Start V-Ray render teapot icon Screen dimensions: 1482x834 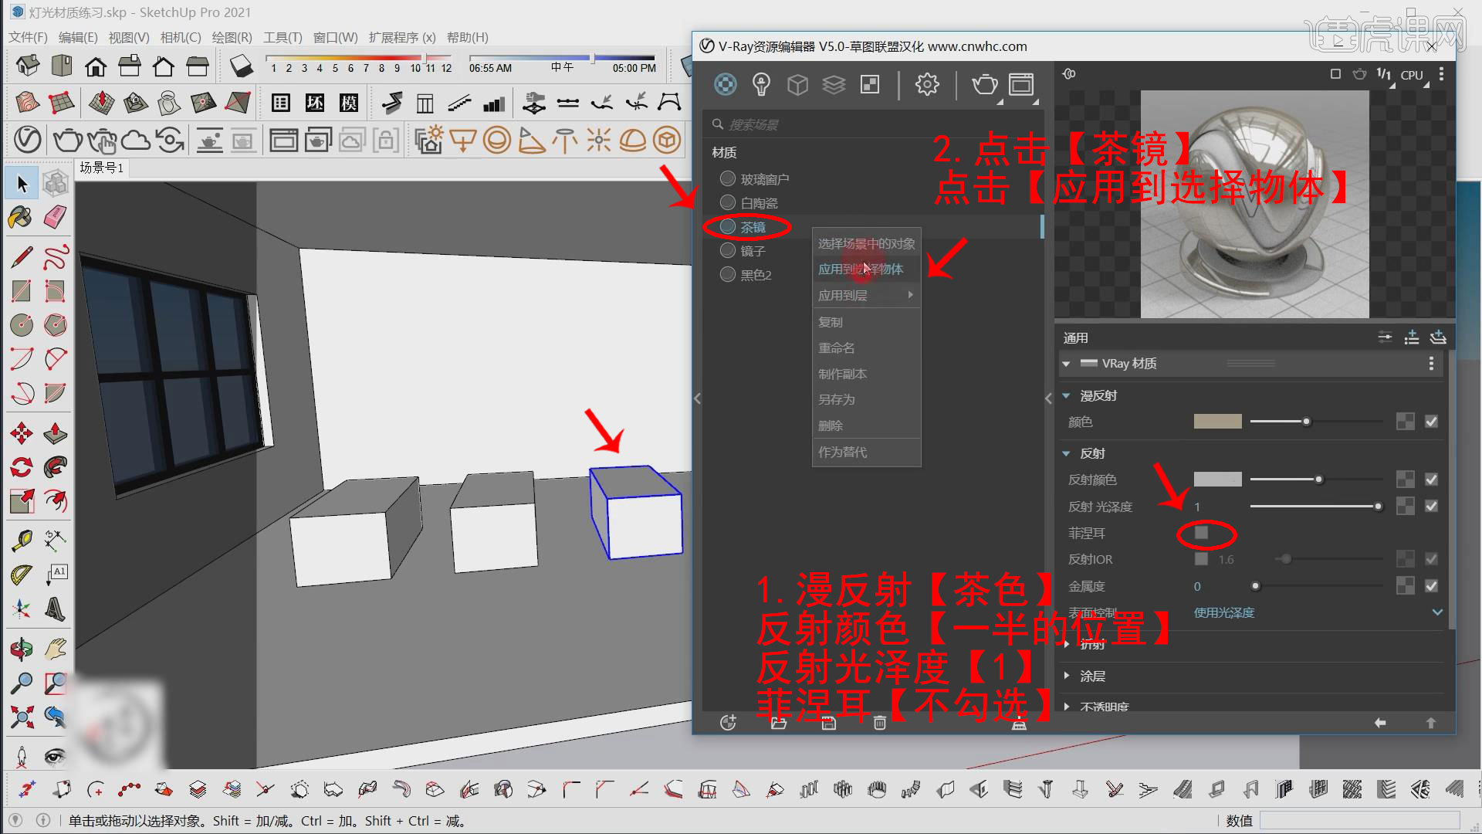(x=67, y=140)
